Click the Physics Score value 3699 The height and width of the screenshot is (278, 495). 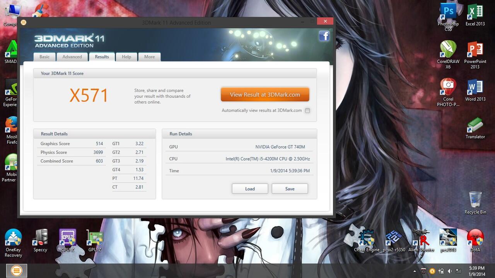(x=98, y=153)
